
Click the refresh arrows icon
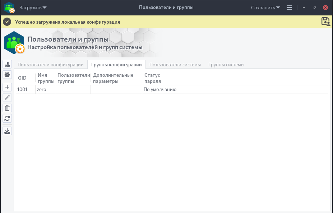click(x=7, y=118)
